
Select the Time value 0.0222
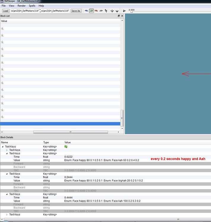click(68, 157)
